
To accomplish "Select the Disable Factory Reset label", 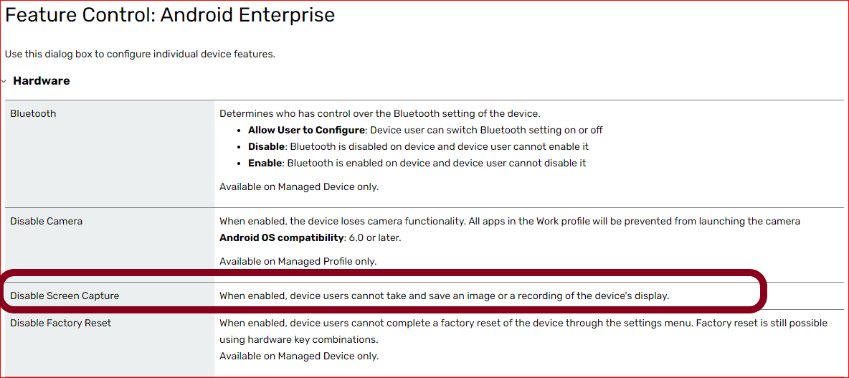I will click(x=61, y=323).
